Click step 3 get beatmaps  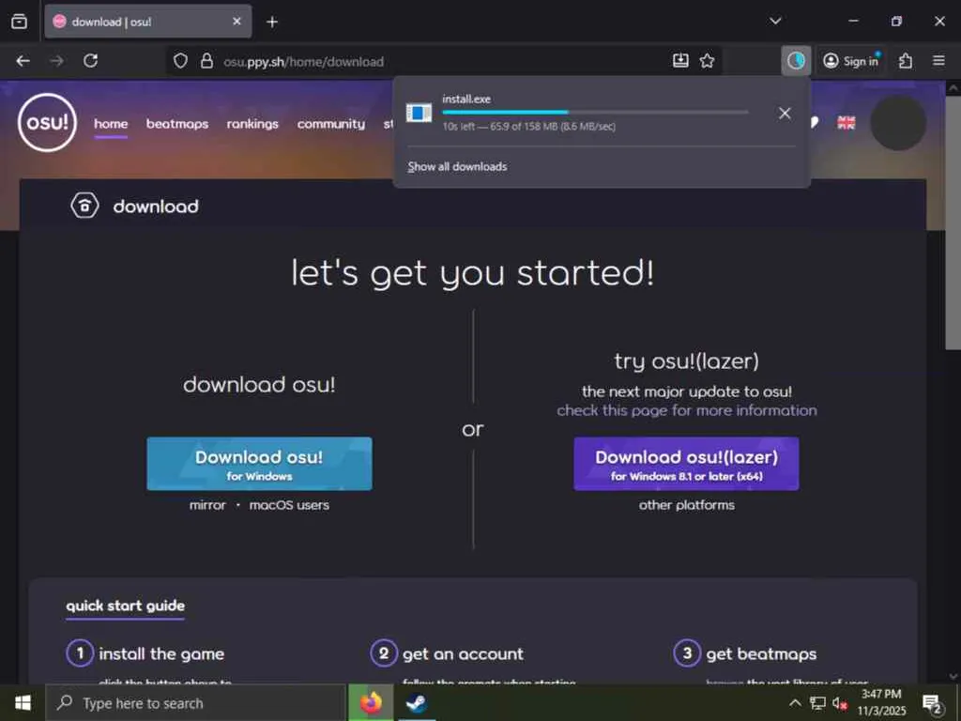coord(745,653)
